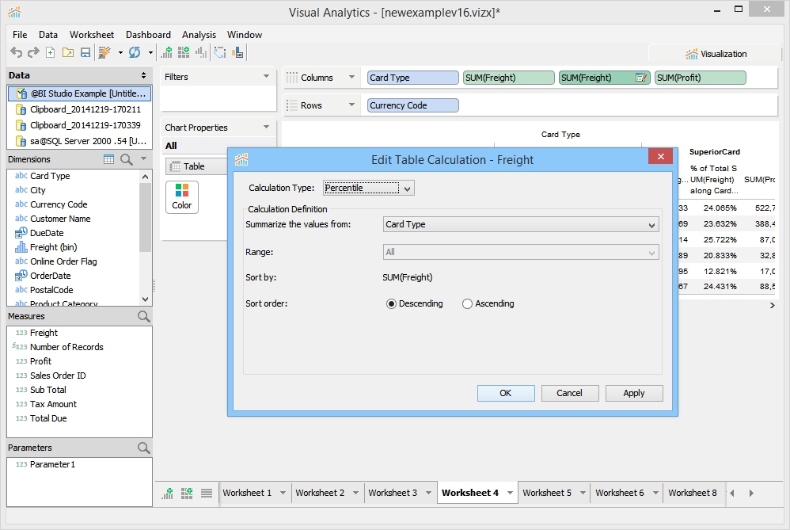Screen dimensions: 790x530
Task: Click the descending bars sort icon in toolbar
Action: pos(201,52)
